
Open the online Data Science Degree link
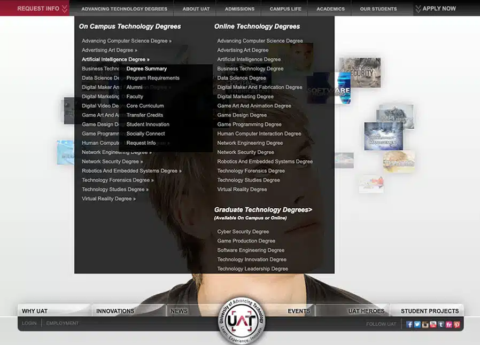point(241,78)
